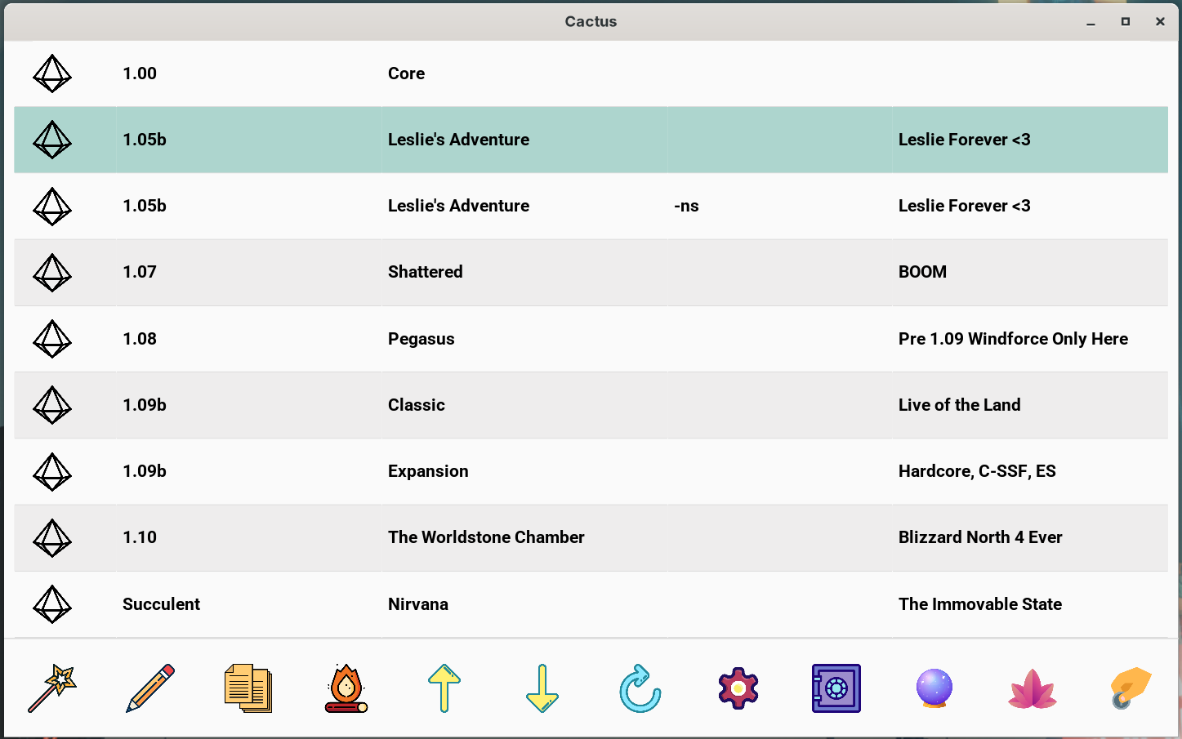This screenshot has width=1182, height=739.
Task: Click the pencil edit icon
Action: tap(150, 688)
